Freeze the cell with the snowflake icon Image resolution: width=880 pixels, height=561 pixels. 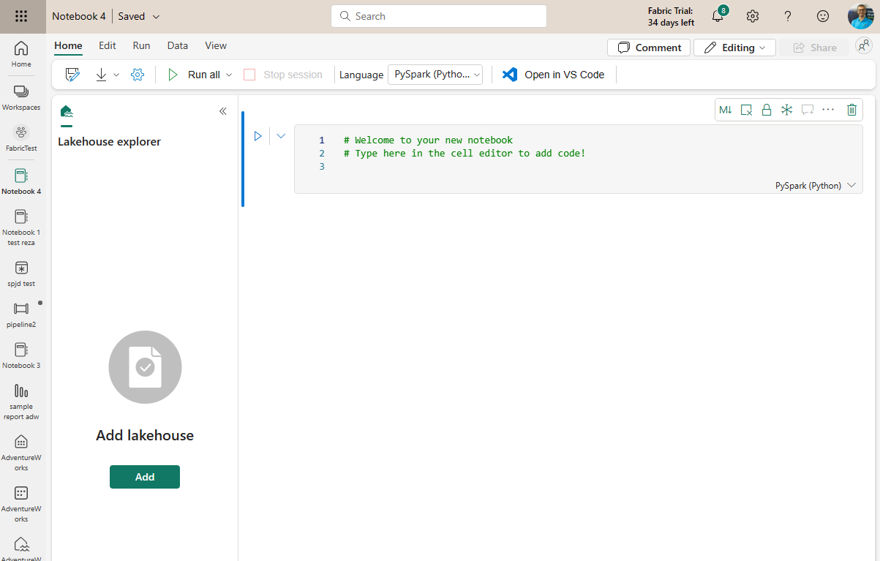(786, 110)
